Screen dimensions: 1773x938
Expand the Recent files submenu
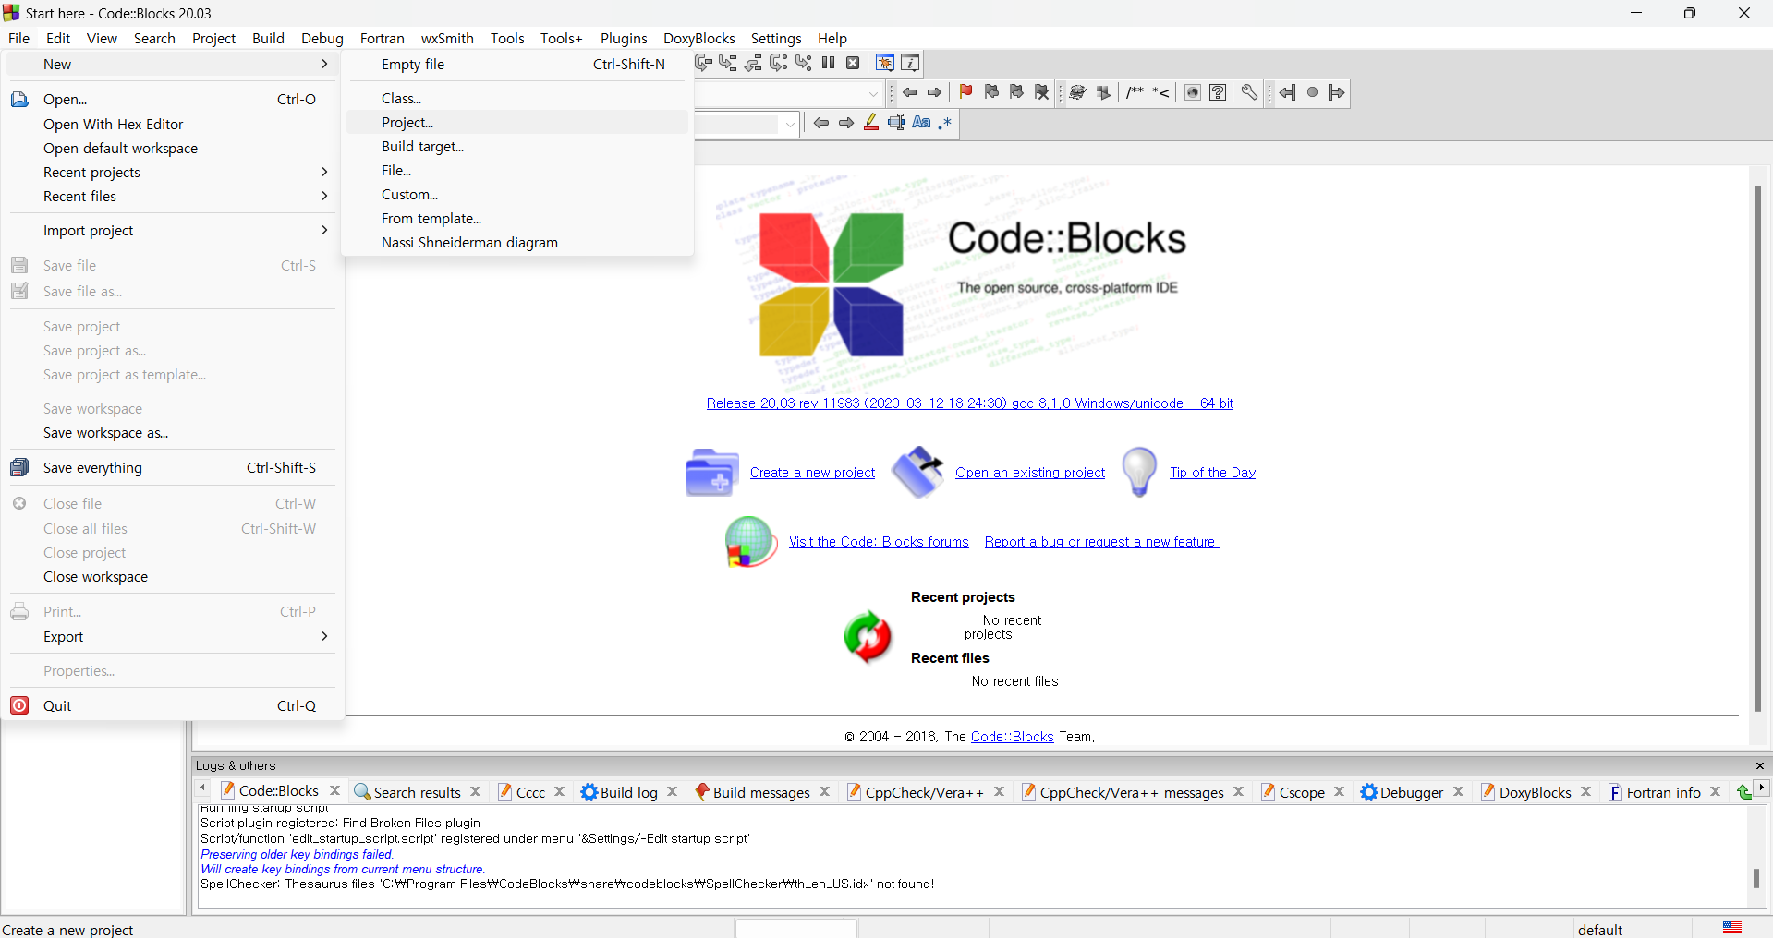[x=172, y=196]
